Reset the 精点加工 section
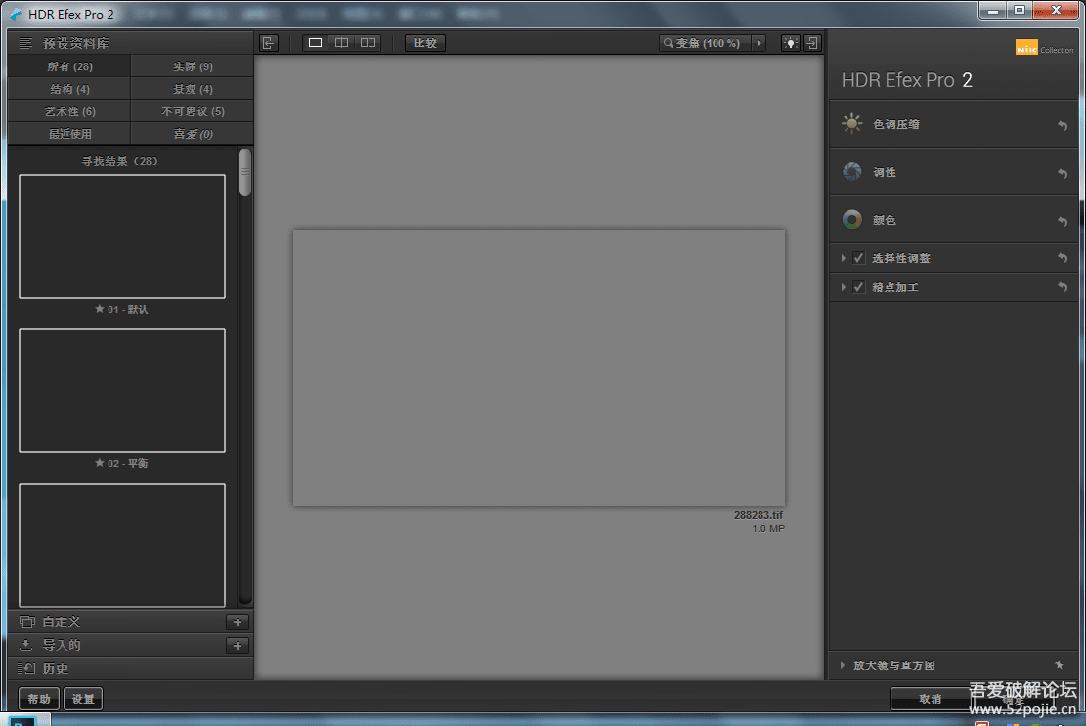The image size is (1086, 726). point(1063,286)
